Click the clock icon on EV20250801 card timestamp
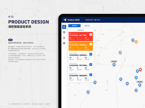Viewport: 145px width, 108px height. click(x=70, y=34)
